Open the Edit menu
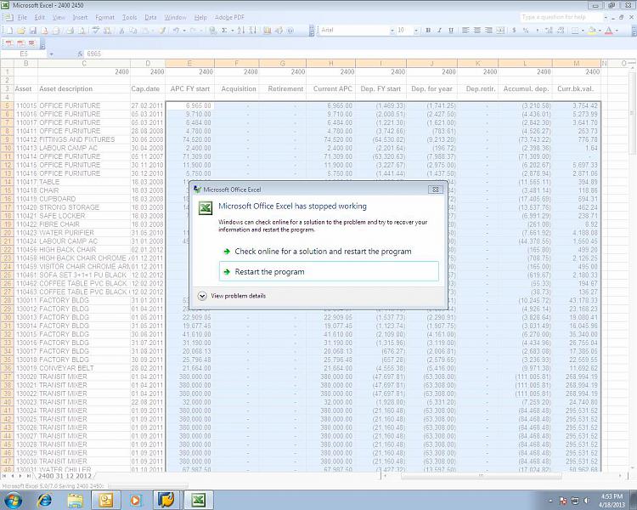 point(39,18)
